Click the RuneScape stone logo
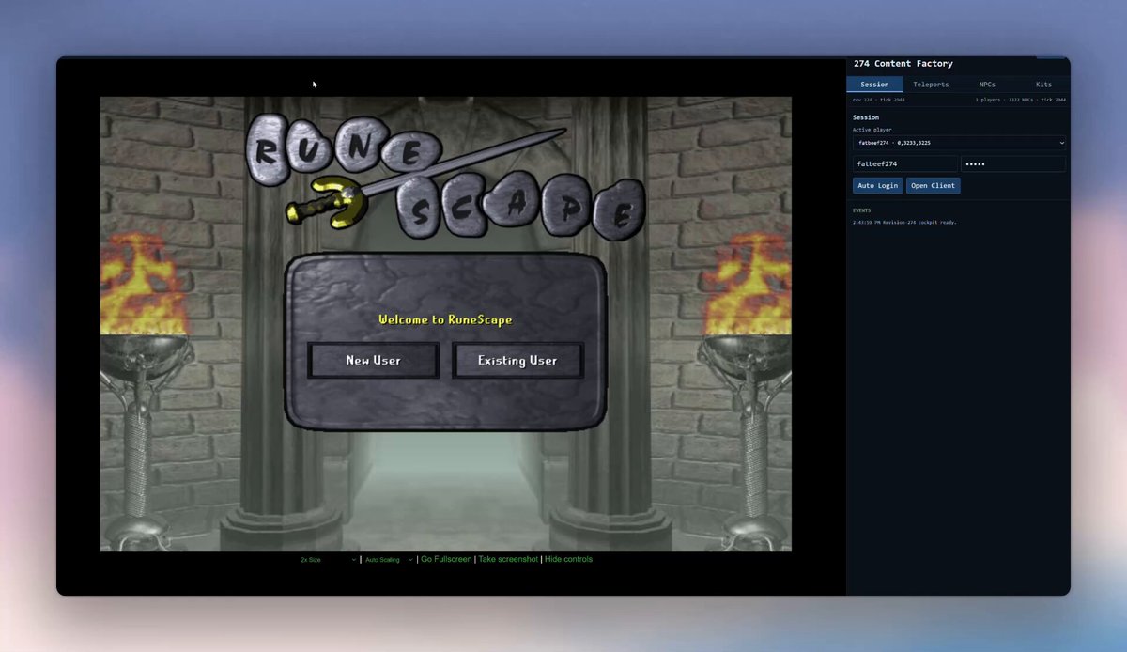The image size is (1127, 652). [x=447, y=177]
